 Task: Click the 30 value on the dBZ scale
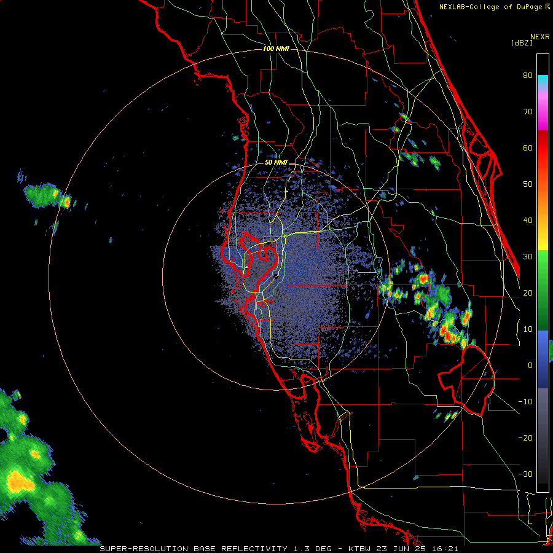click(x=528, y=257)
